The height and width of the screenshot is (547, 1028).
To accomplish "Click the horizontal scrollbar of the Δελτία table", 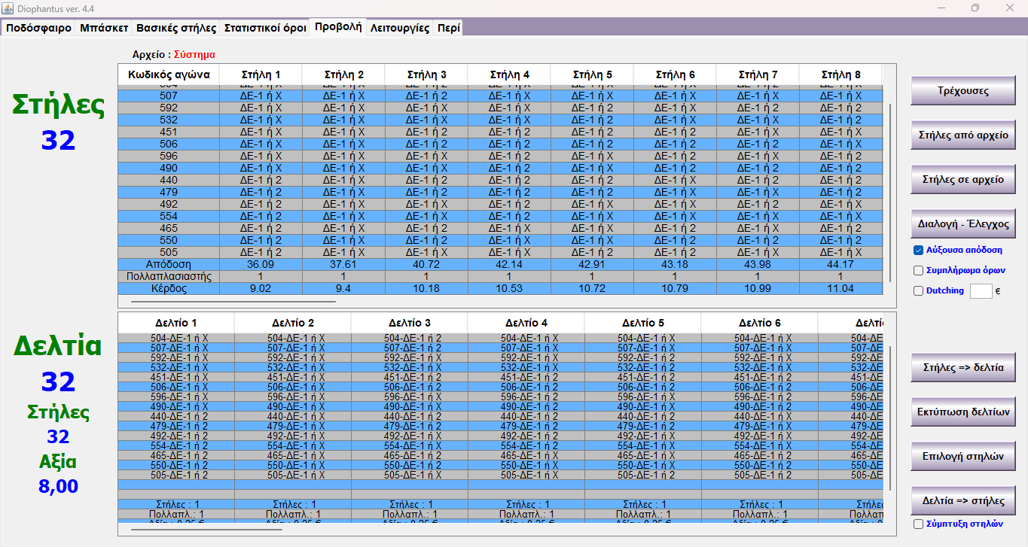I will (x=206, y=530).
